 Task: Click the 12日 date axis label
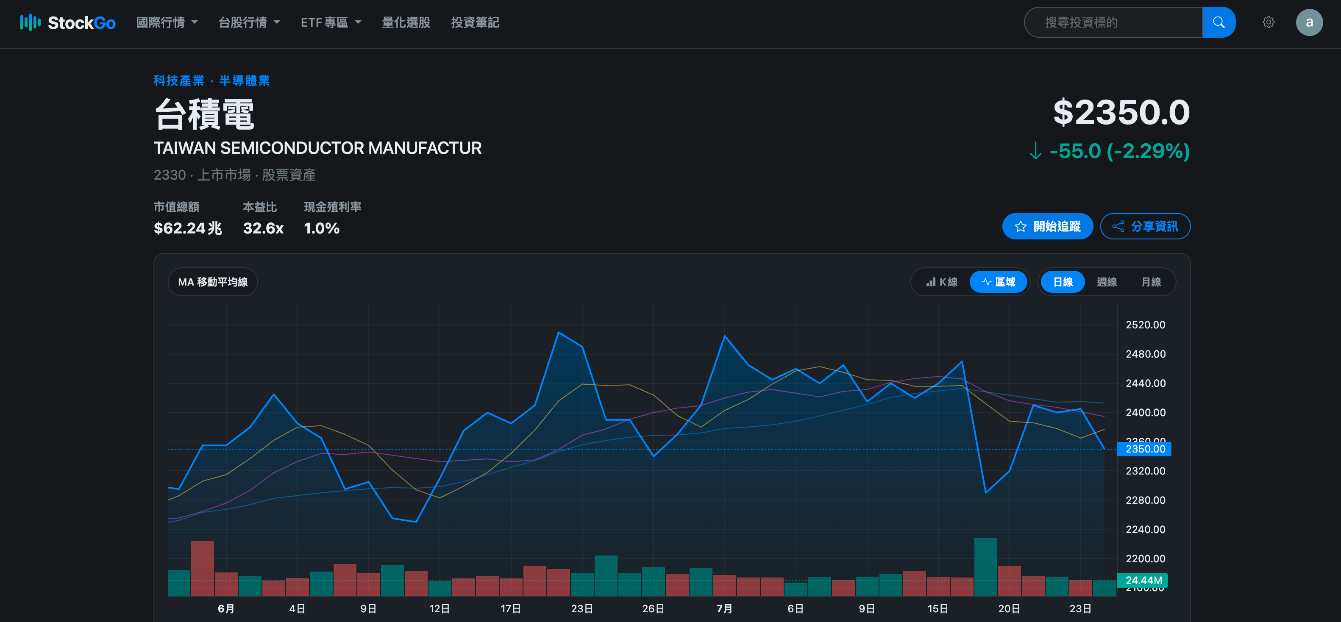[440, 609]
